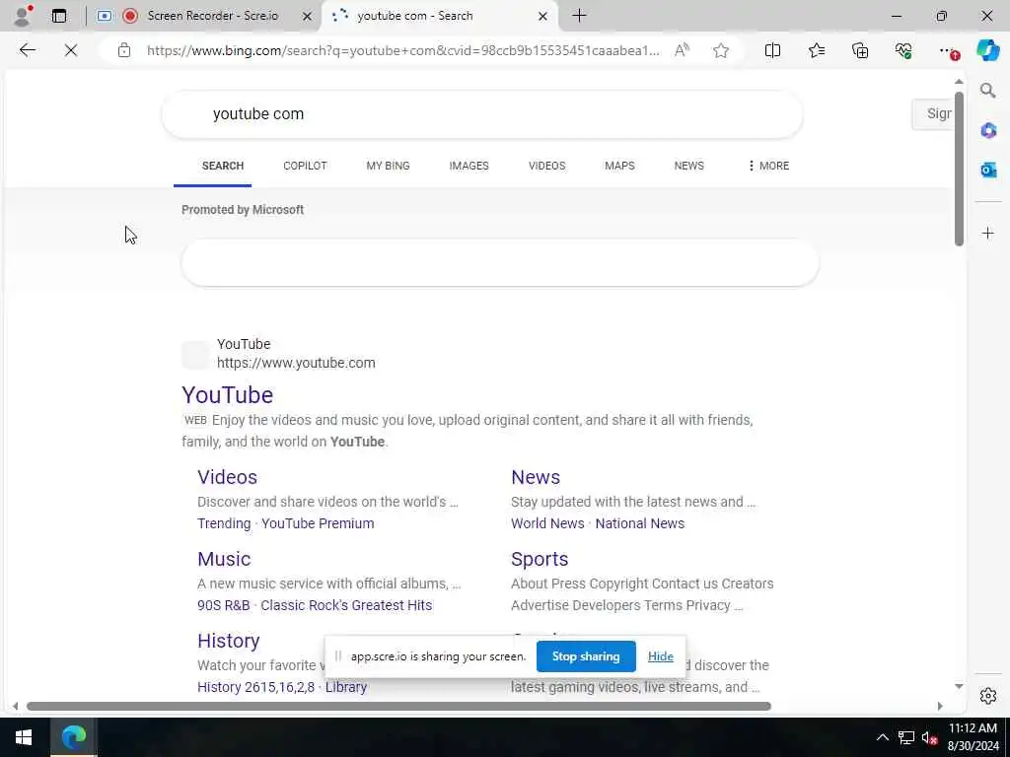Open the tab actions menu icon
The height and width of the screenshot is (757, 1010).
(59, 16)
